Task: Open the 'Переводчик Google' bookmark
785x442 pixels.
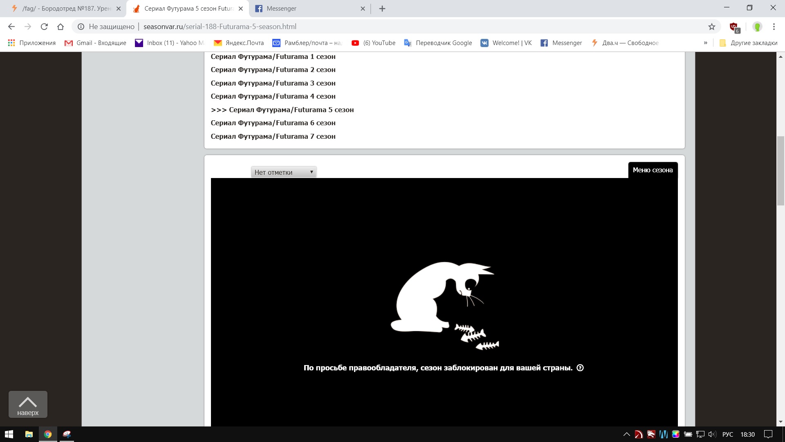Action: (438, 43)
